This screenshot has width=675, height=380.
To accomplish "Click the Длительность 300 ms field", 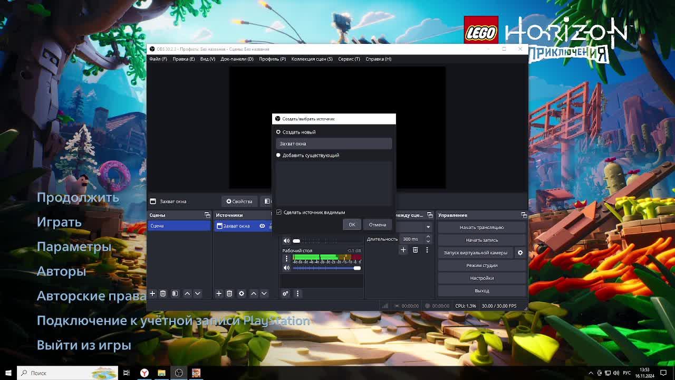I will [x=411, y=239].
